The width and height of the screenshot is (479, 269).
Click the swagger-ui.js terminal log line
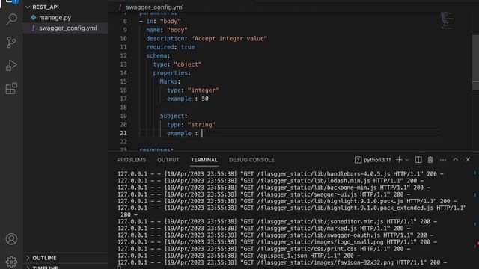[264, 194]
